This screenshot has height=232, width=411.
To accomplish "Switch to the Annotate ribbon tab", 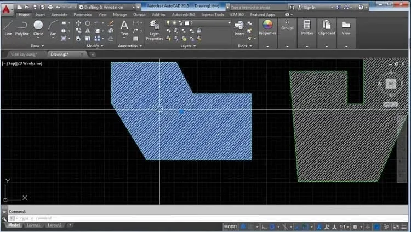I will 59,15.
